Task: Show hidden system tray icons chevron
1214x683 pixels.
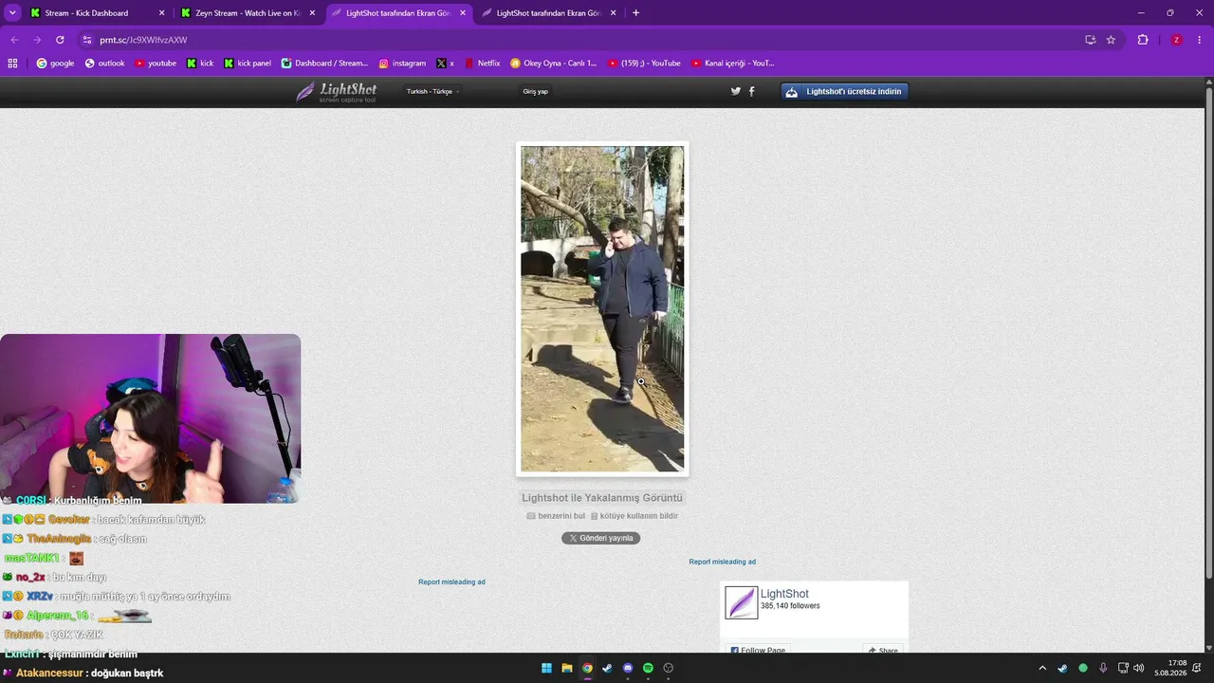Action: click(x=1042, y=668)
